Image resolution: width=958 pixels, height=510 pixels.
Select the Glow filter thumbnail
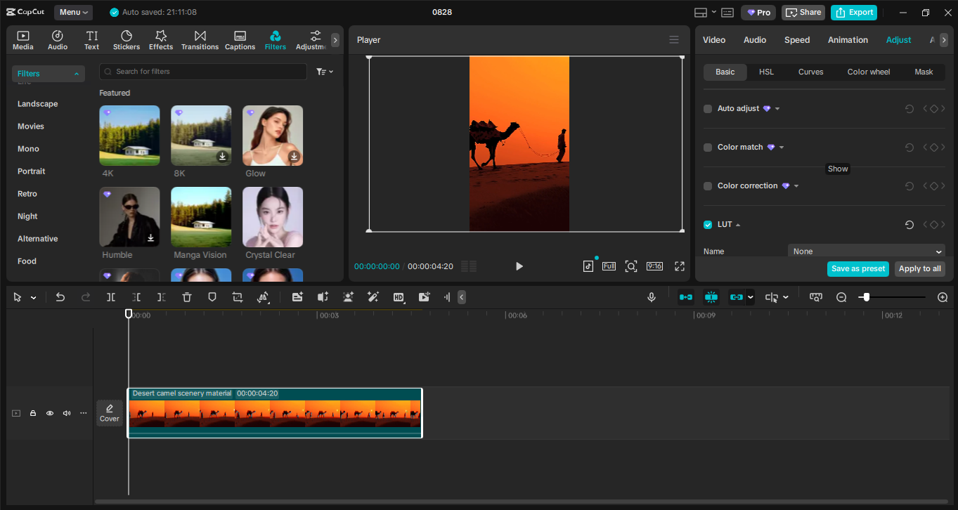[x=272, y=135]
